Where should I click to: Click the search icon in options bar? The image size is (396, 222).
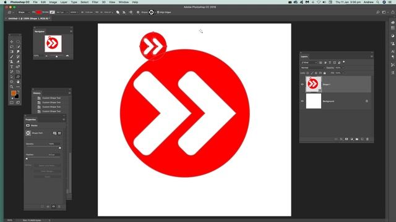378,12
